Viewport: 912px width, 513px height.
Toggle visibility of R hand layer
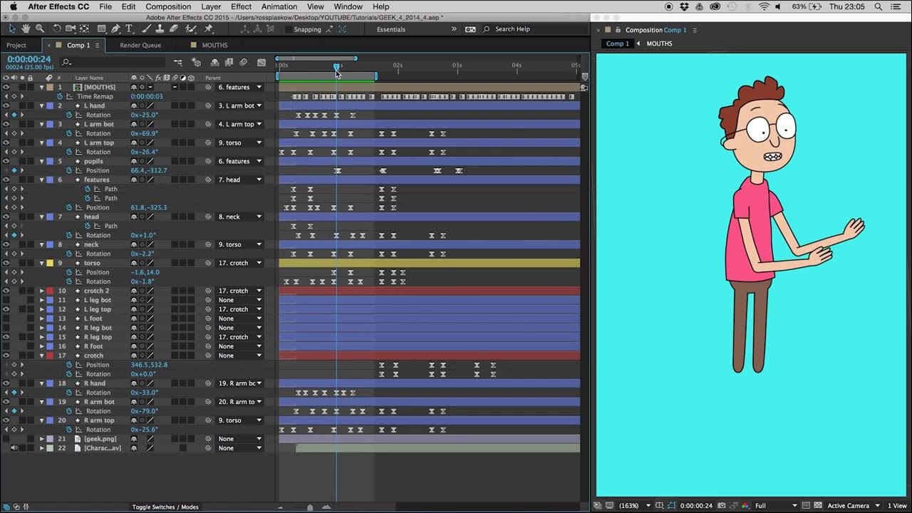coord(6,383)
